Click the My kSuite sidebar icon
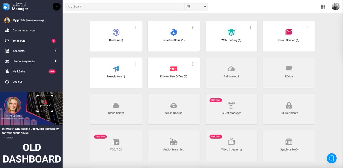This screenshot has width=343, height=168. [x=7, y=71]
